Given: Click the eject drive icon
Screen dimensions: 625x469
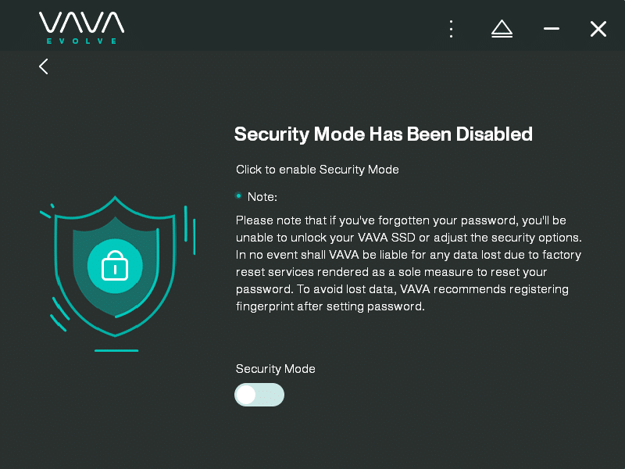Looking at the screenshot, I should [502, 29].
